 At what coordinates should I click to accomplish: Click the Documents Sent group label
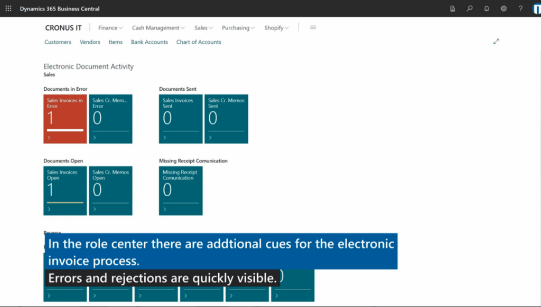178,89
